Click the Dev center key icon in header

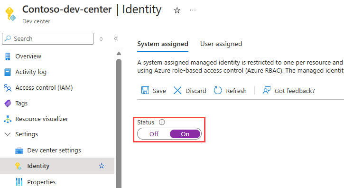(x=10, y=14)
